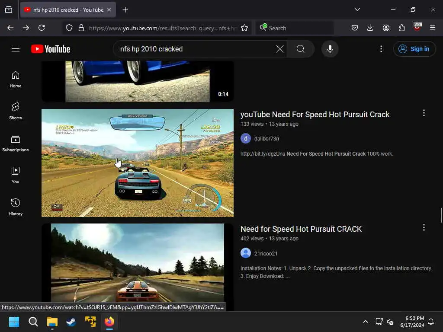Open yellow arrows app in taskbar

90,322
